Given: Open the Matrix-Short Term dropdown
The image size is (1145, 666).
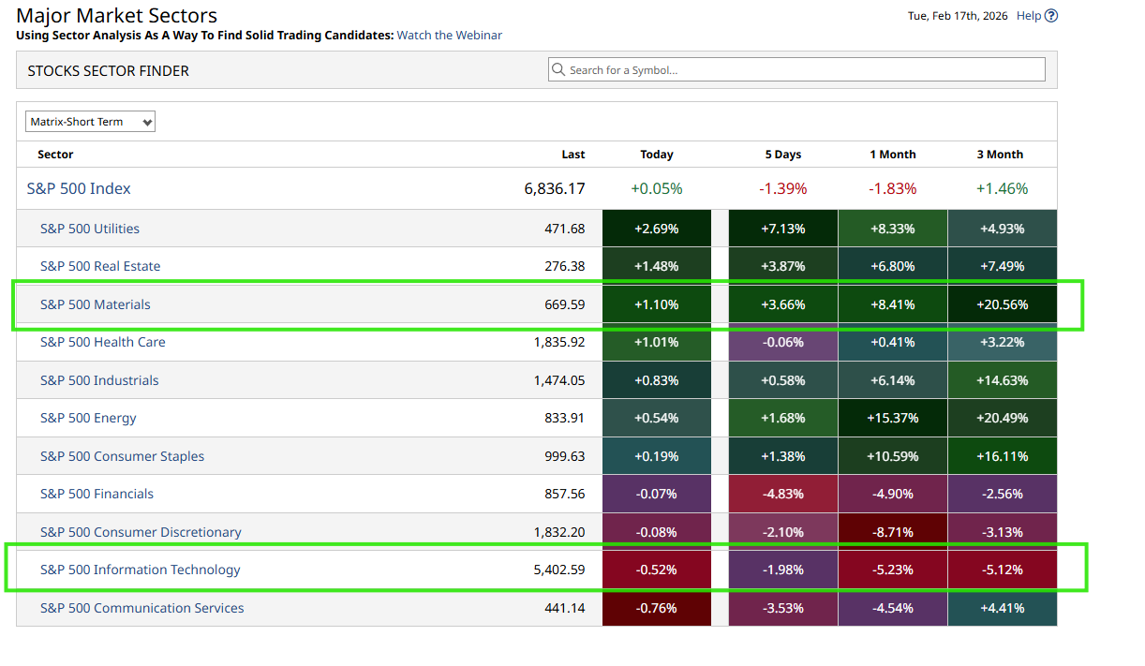Looking at the screenshot, I should [90, 122].
